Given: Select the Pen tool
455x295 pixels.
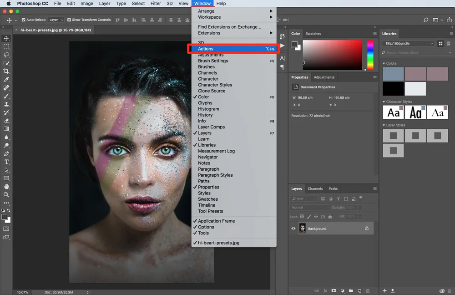Looking at the screenshot, I should (x=6, y=153).
